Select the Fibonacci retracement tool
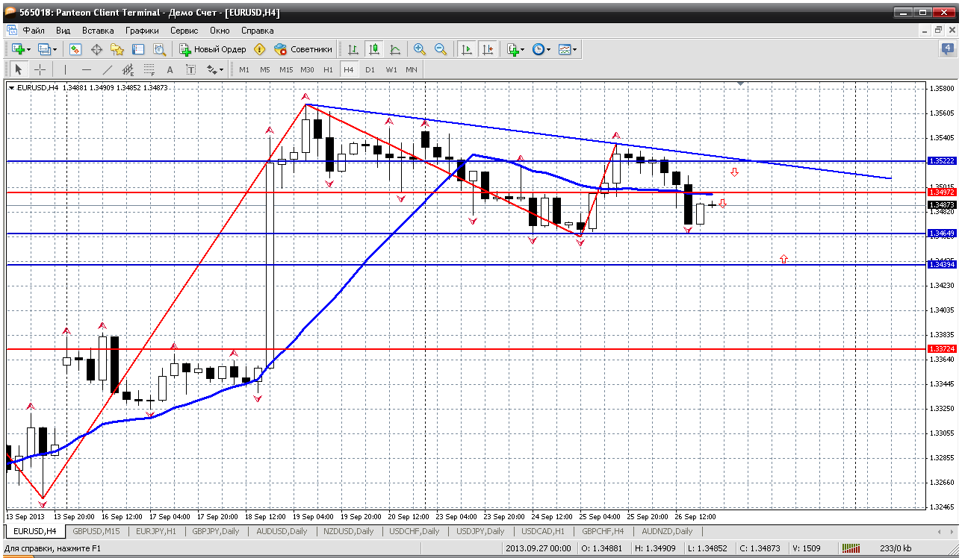The height and width of the screenshot is (558, 962). [149, 69]
